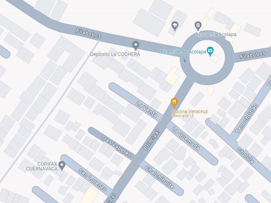Click the COPIFAX CUERNAVACA location pin

point(62,166)
